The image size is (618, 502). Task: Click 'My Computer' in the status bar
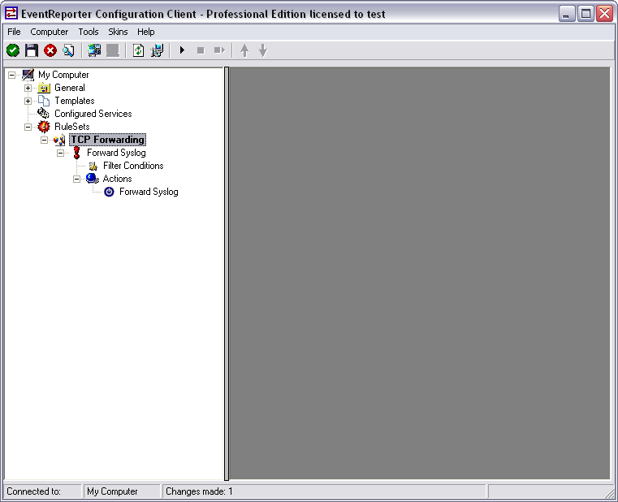(112, 491)
